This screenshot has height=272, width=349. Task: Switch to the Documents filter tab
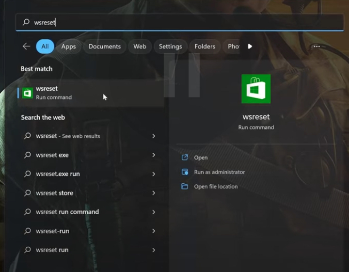104,47
